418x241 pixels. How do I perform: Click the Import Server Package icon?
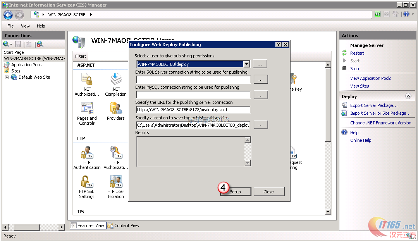click(x=344, y=113)
